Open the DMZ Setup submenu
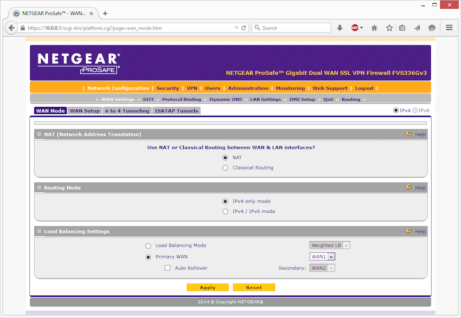Viewport: 461px width, 318px height. pyautogui.click(x=302, y=99)
